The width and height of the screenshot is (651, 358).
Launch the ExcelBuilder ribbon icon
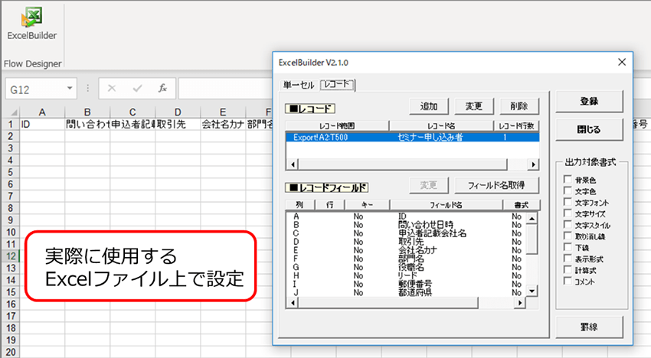31,23
